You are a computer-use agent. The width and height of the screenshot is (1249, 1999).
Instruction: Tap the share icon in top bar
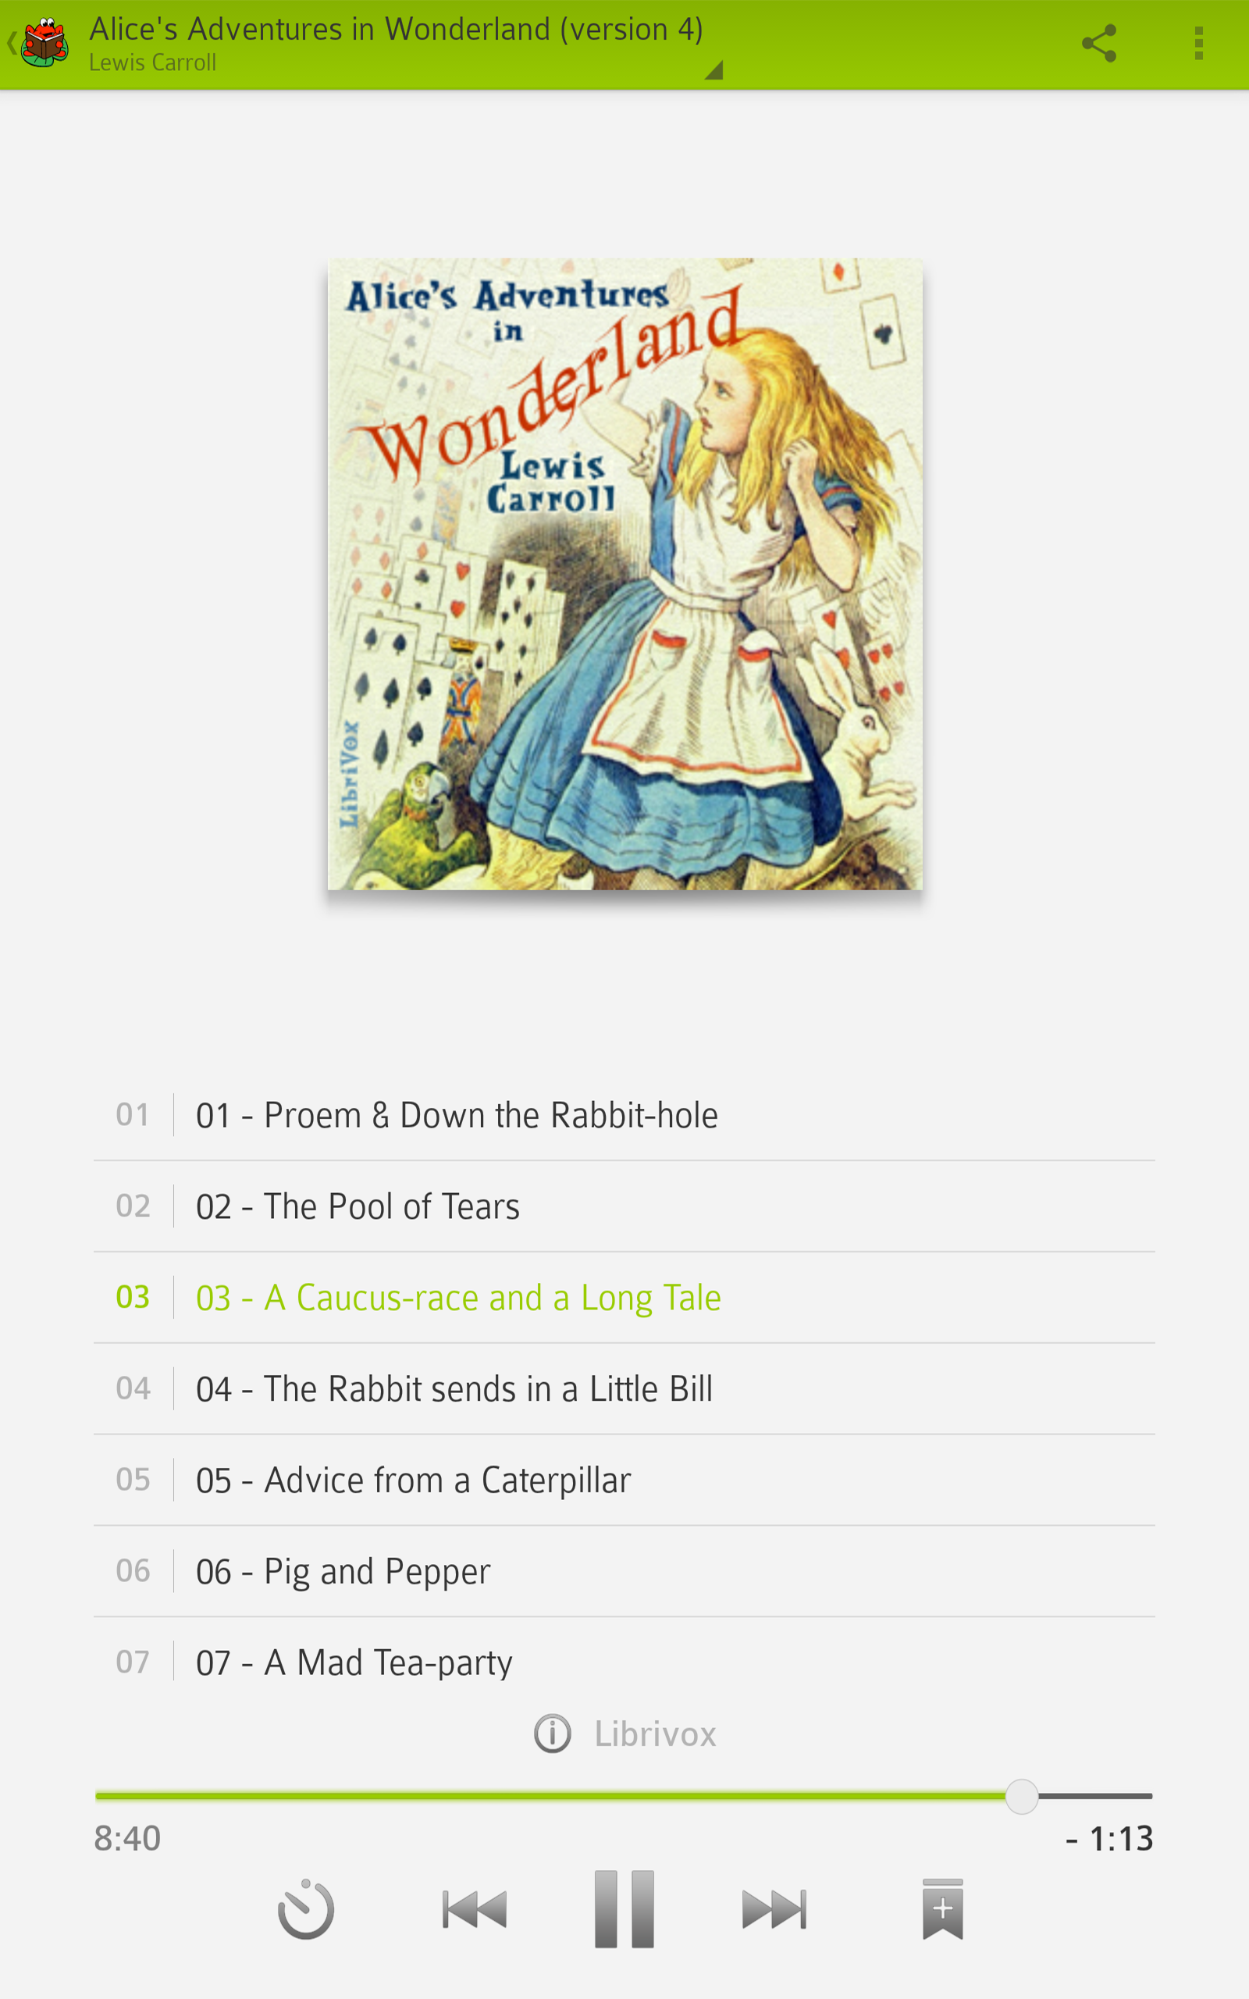tap(1098, 44)
